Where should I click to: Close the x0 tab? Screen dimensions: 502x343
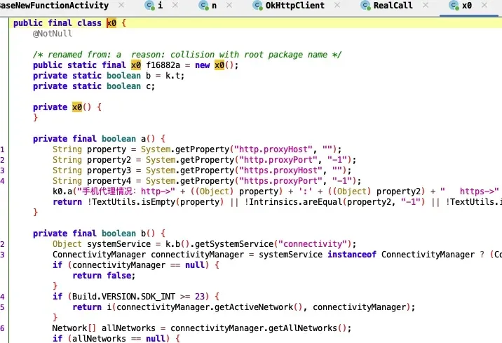(x=484, y=5)
